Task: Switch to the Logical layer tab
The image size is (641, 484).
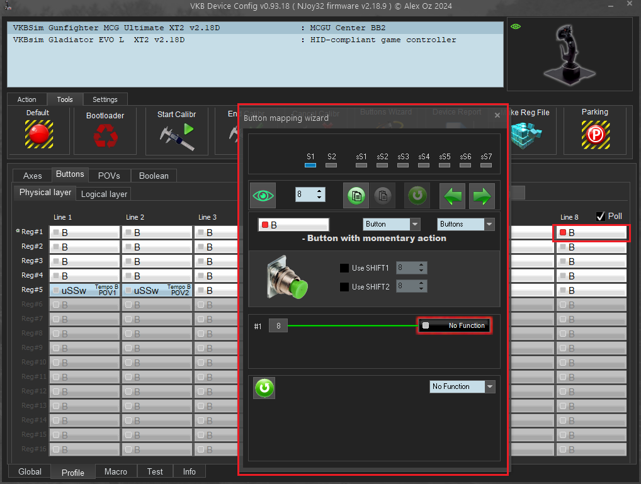Action: coord(104,194)
